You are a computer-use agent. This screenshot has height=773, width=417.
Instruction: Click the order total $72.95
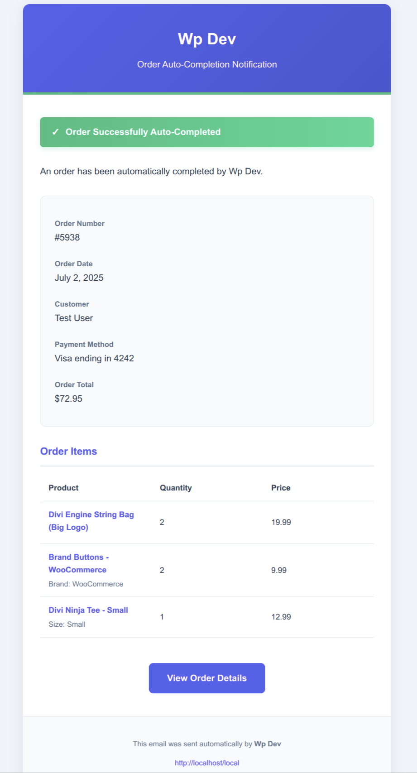point(69,399)
